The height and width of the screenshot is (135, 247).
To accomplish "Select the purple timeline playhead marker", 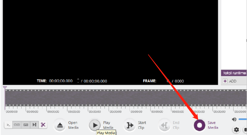I will point(5,87).
